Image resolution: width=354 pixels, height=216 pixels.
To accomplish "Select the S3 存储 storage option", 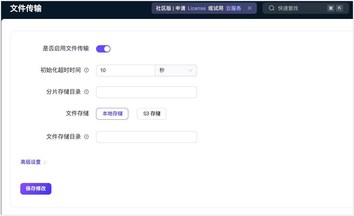I will 151,114.
